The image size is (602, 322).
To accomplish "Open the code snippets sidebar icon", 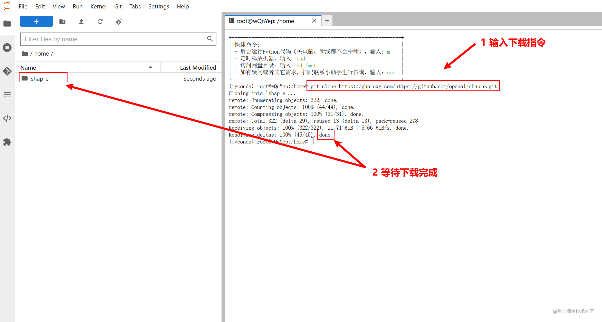I will coord(7,118).
